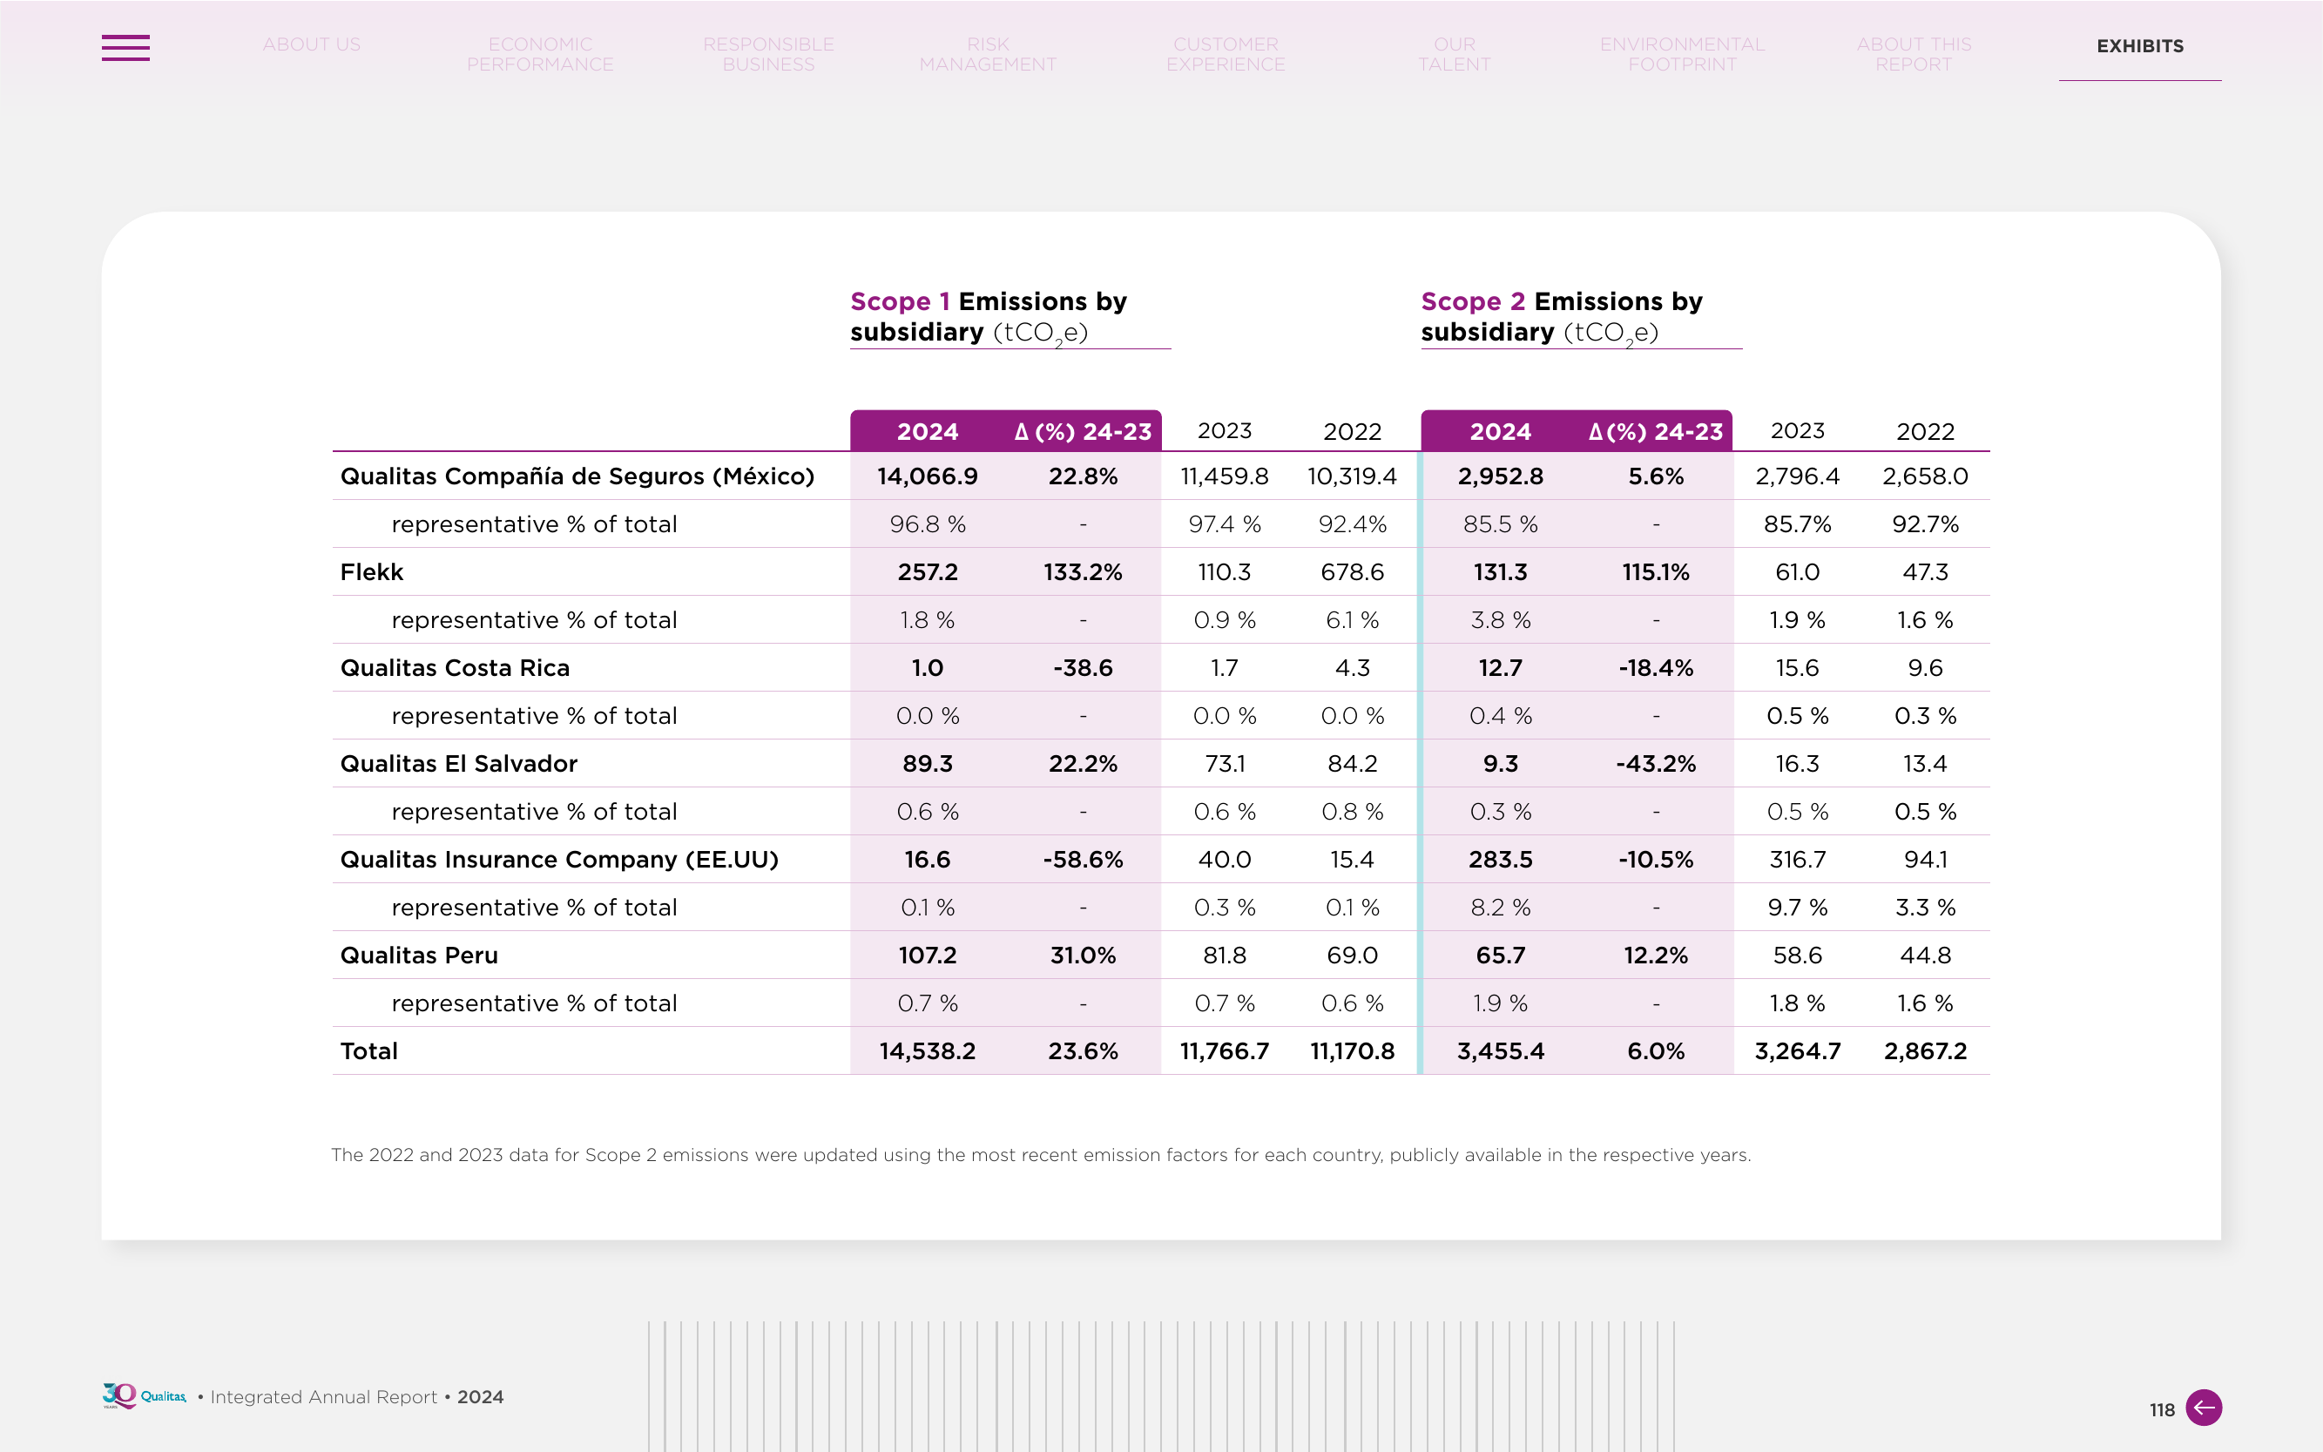Click Scope 1 total 14,538.2

pos(927,1051)
